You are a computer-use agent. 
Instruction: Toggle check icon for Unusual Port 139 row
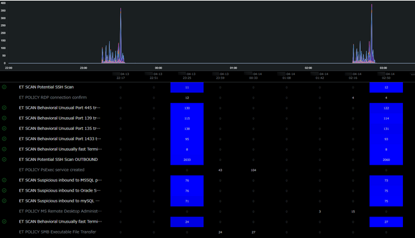4,118
